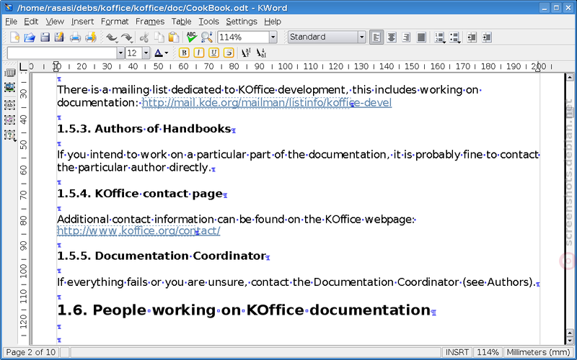Click the Page 2 of 10 status entry
The image size is (577, 360).
(x=31, y=352)
